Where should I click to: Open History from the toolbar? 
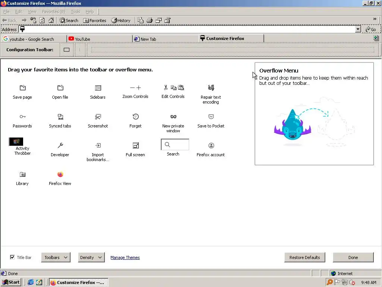[121, 20]
